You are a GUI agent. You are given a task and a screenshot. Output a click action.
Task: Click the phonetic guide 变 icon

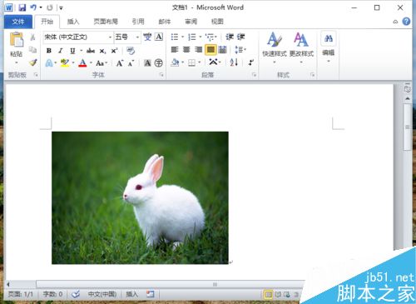(147, 37)
